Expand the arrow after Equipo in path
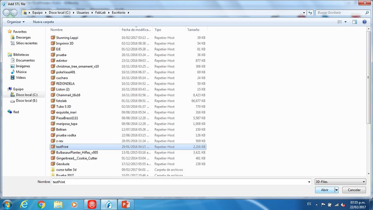This screenshot has width=373, height=210. 46,13
